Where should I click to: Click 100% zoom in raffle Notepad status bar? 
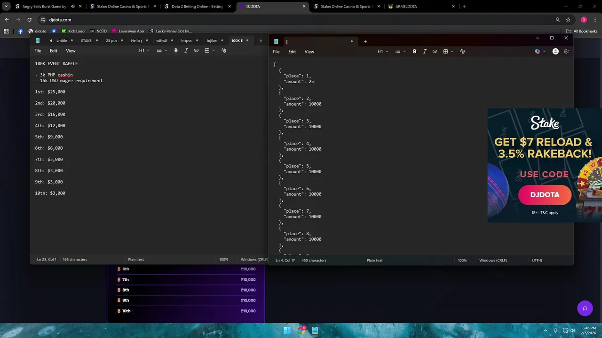click(223, 259)
